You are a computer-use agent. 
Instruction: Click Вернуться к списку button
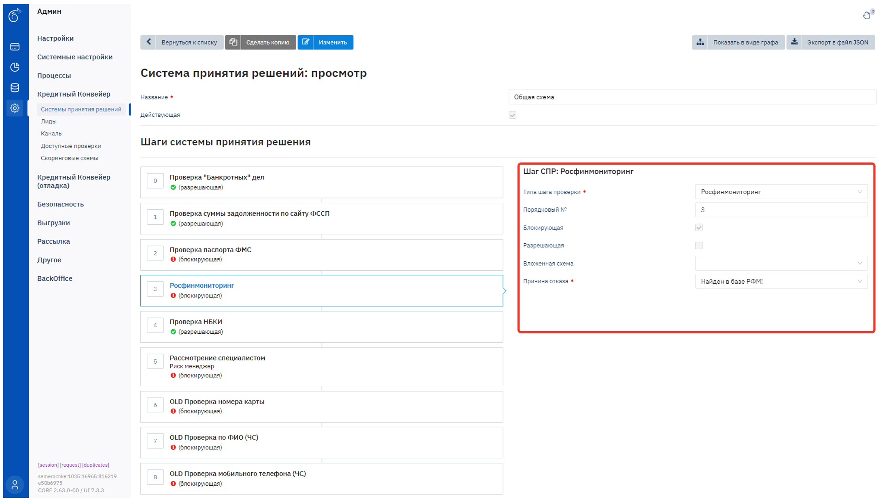click(182, 42)
